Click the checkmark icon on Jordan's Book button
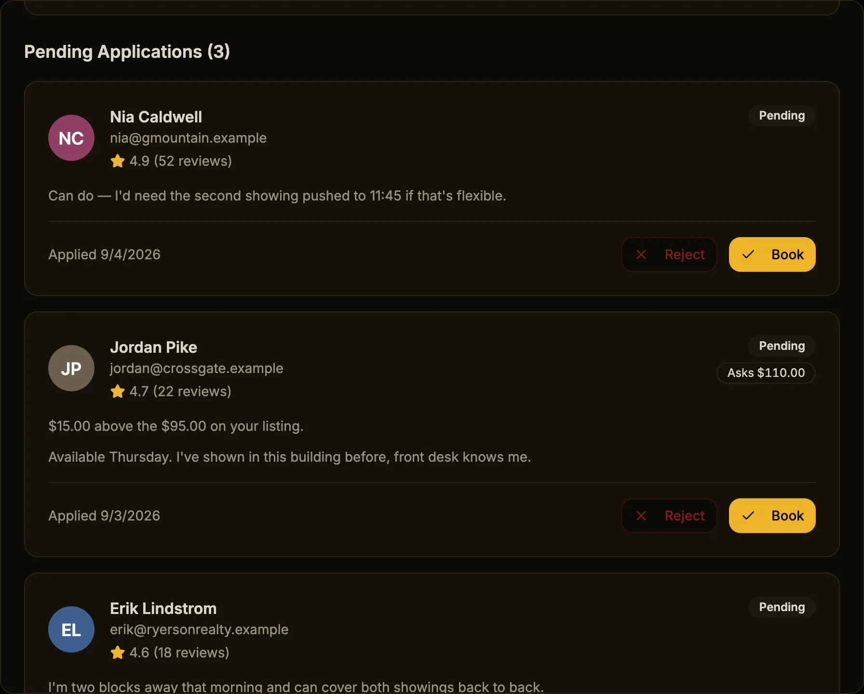This screenshot has height=694, width=864. (x=748, y=516)
